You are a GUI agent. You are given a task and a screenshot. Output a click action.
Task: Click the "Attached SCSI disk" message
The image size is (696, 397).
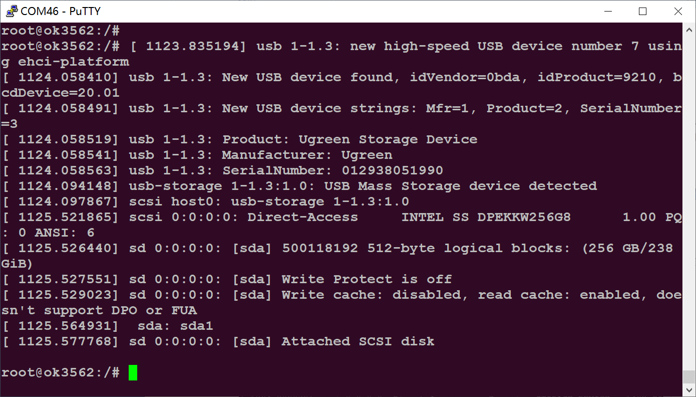tap(358, 341)
